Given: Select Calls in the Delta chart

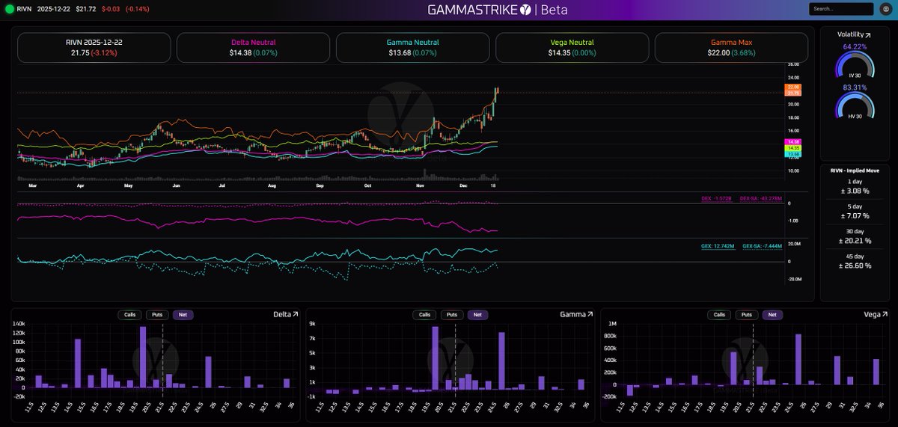Looking at the screenshot, I should point(129,315).
